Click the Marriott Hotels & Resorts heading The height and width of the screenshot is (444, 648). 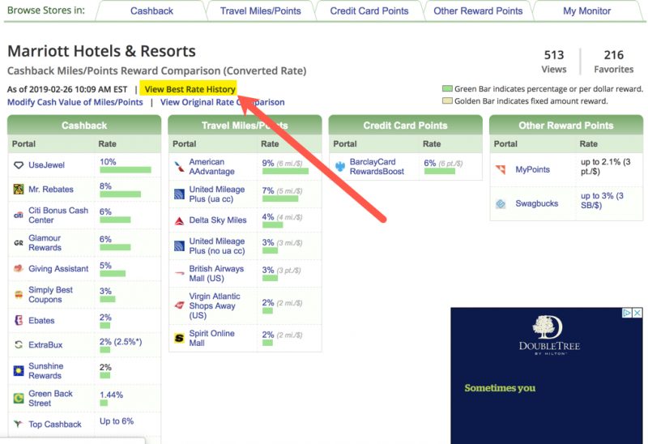point(102,51)
